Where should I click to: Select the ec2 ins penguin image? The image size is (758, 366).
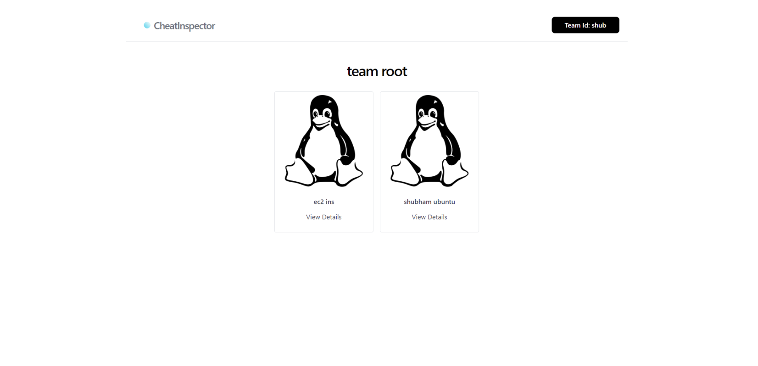(x=324, y=141)
